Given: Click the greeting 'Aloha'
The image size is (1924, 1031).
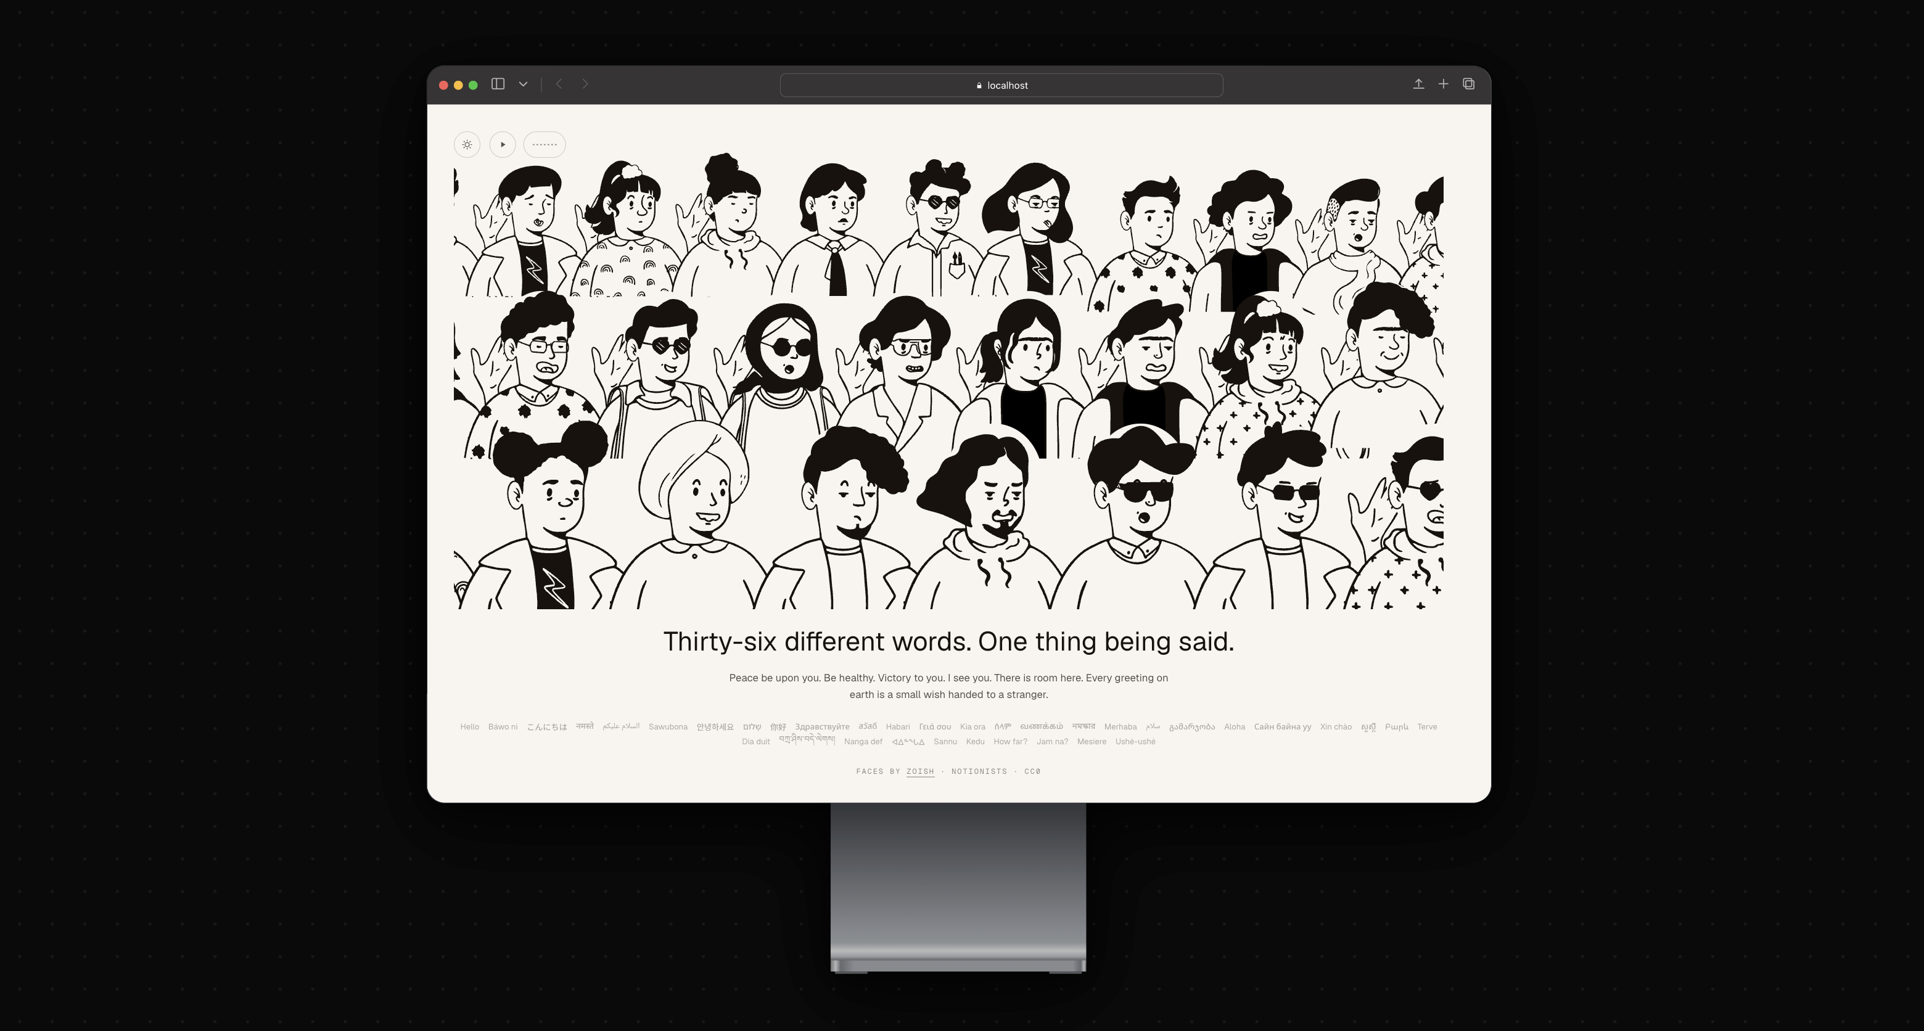Looking at the screenshot, I should click(1234, 727).
